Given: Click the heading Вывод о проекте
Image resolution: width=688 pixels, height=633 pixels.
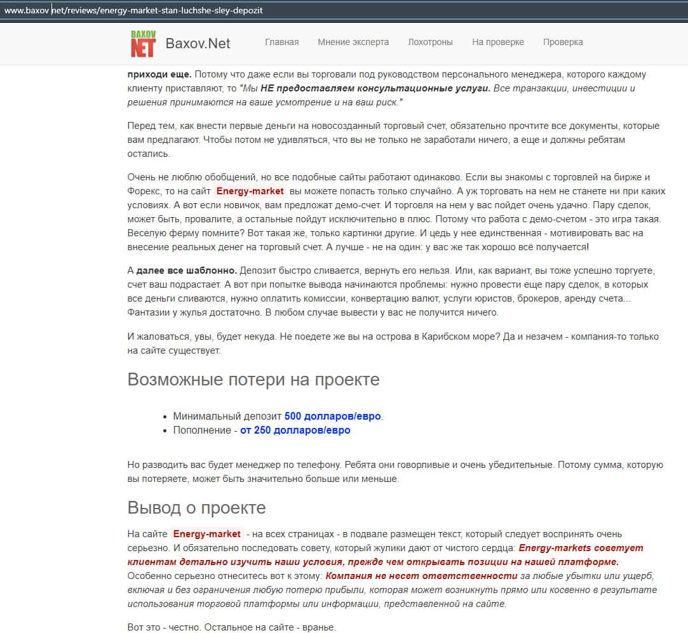Looking at the screenshot, I should (x=196, y=508).
